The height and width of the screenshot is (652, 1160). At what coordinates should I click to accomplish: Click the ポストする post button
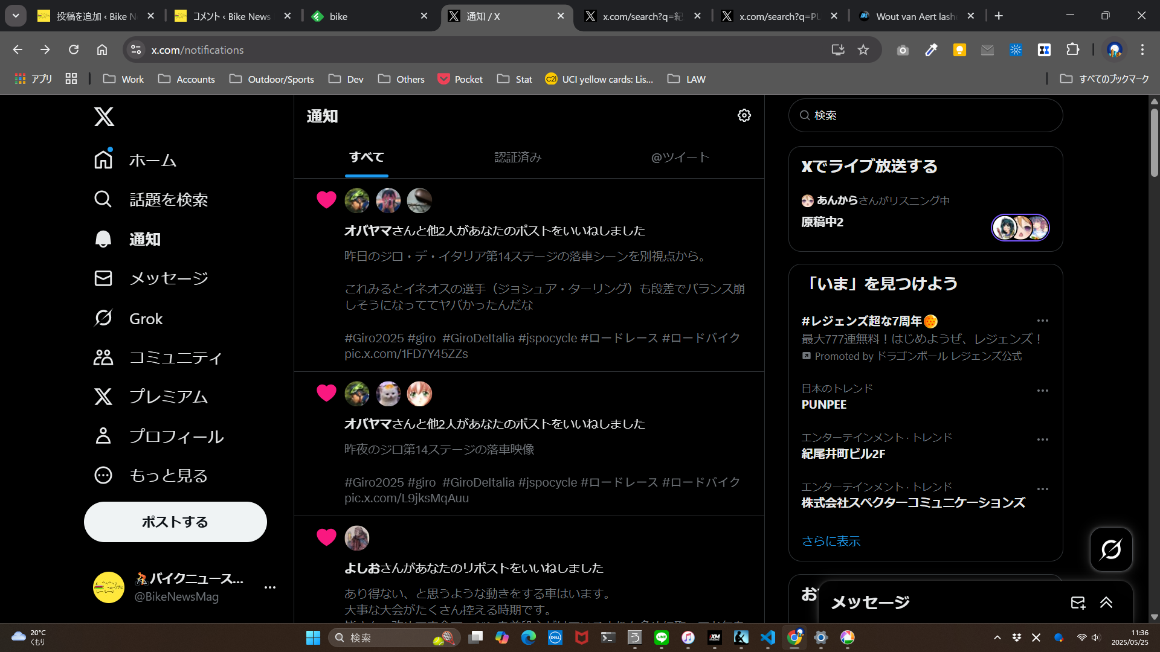tap(175, 522)
